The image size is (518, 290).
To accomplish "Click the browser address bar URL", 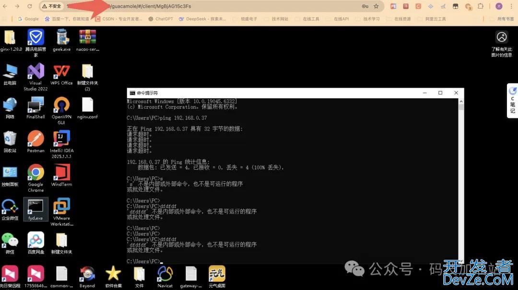I will (x=192, y=6).
